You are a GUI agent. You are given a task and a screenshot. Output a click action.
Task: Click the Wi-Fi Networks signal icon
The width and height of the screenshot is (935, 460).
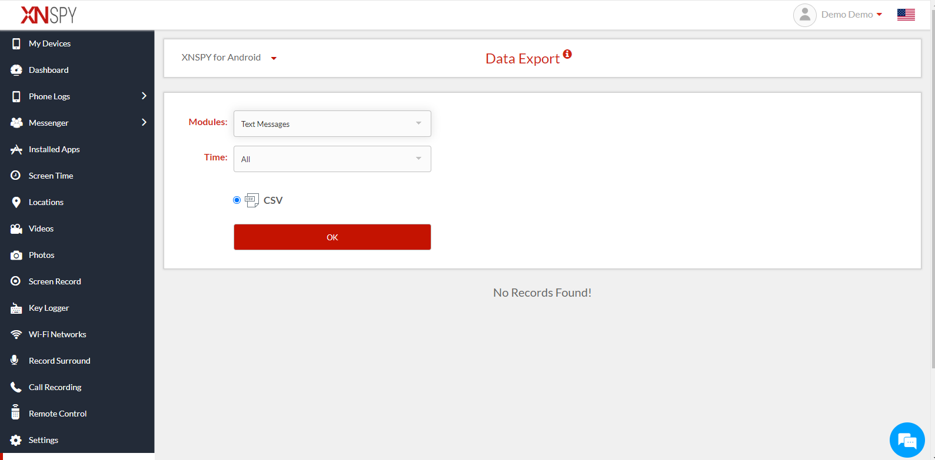point(16,334)
